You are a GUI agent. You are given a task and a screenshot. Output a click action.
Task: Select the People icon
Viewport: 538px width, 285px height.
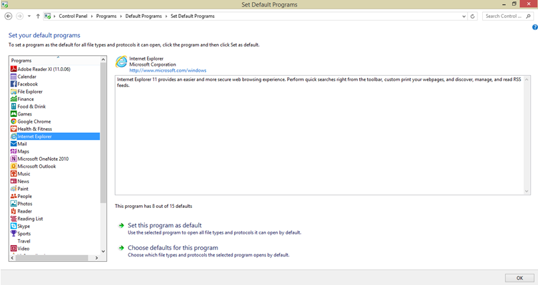(14, 196)
